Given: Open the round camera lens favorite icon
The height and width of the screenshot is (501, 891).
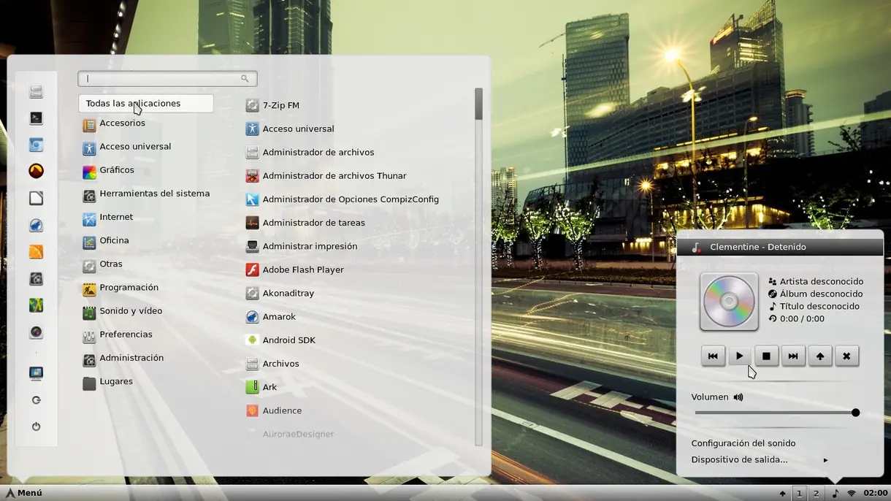Looking at the screenshot, I should [x=36, y=332].
